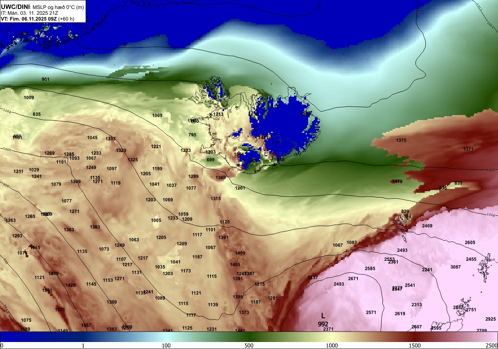Screen dimensions: 498x349
Task: Select the 'VT: Fim. 06.11.2025 09Z' valid time
Action: (28, 19)
